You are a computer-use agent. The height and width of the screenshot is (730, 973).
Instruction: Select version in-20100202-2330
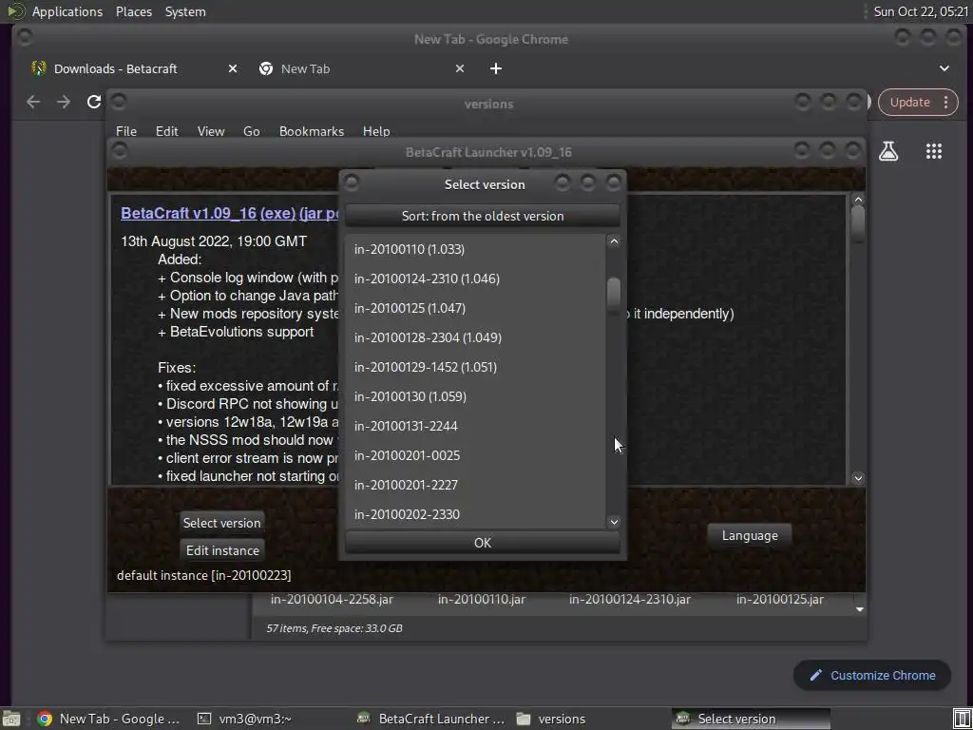point(475,514)
